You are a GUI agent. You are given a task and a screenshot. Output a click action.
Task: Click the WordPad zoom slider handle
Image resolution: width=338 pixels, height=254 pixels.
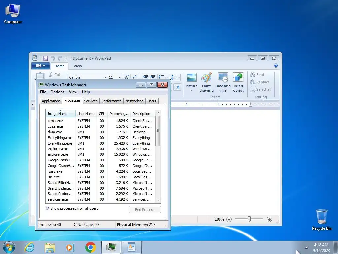[x=249, y=219]
